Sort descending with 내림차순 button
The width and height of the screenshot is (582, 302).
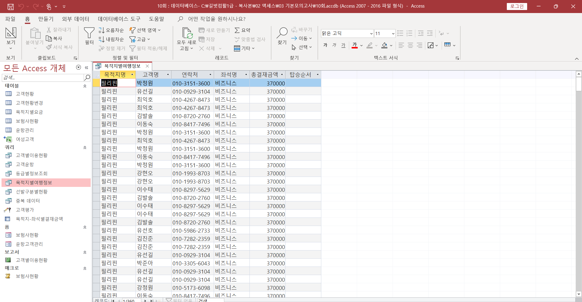tap(111, 39)
